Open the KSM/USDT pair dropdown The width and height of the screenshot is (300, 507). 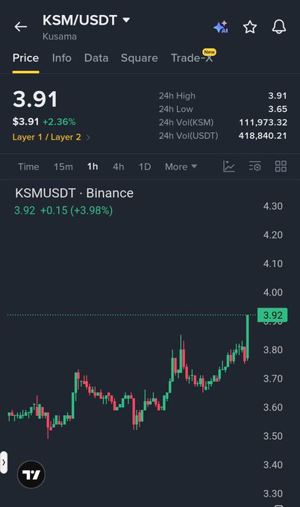click(87, 20)
